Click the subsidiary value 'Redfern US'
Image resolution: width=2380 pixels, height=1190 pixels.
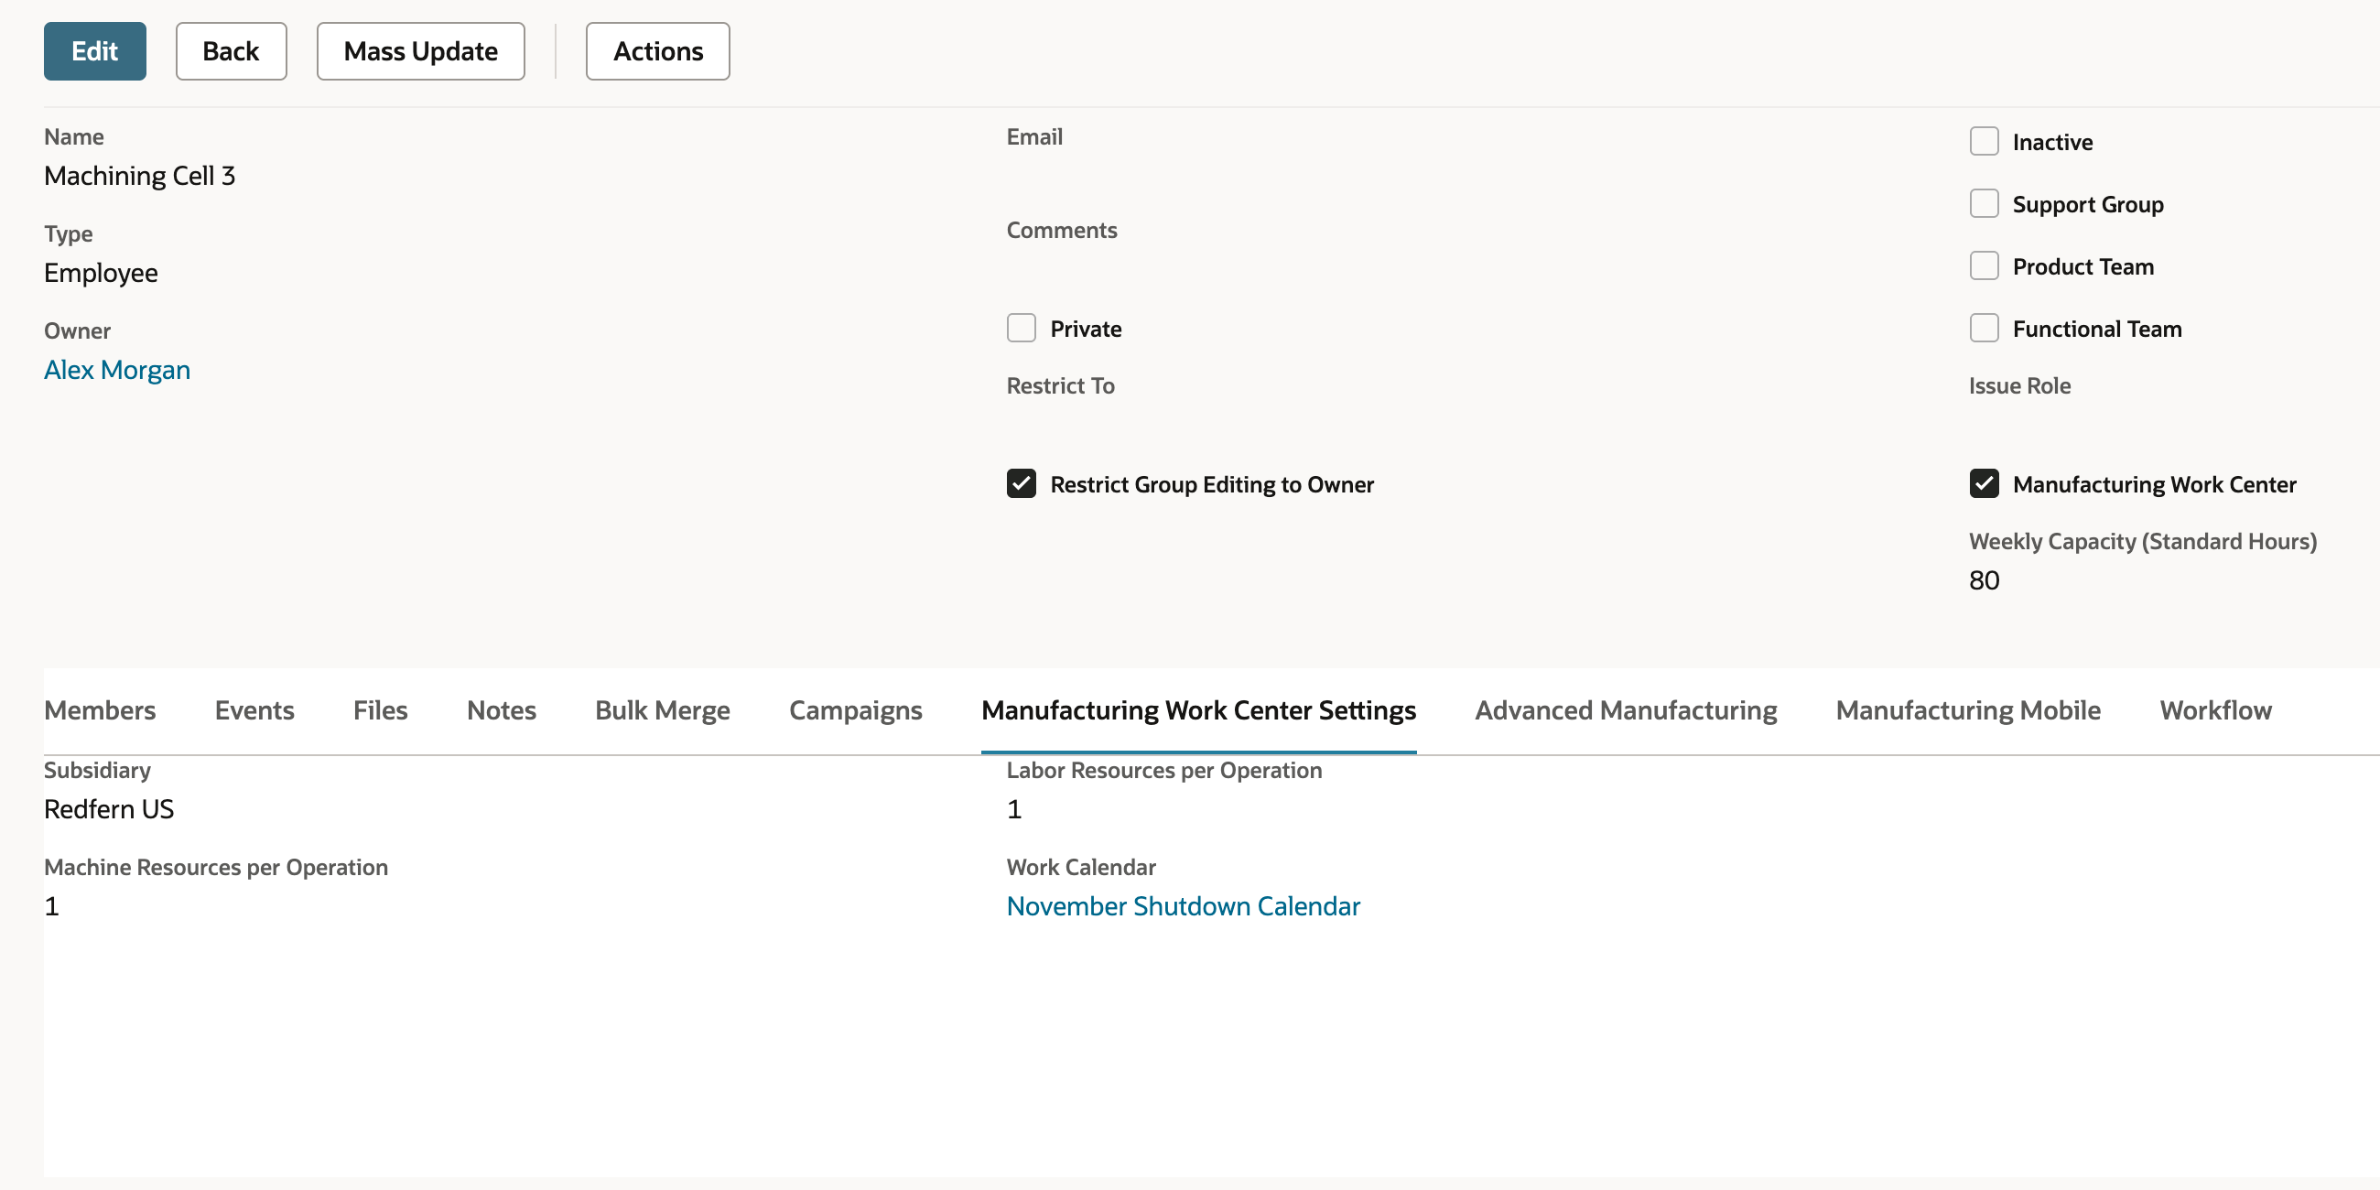109,808
